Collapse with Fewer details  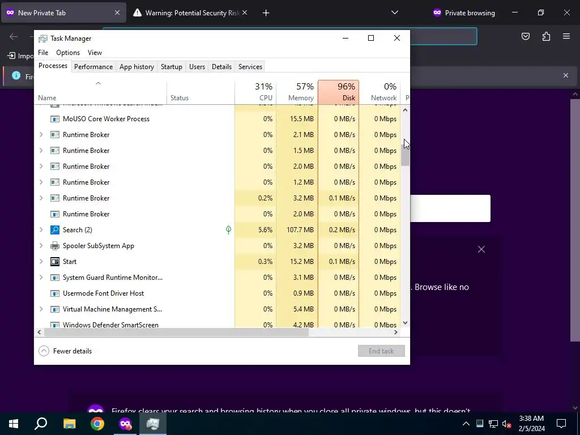pyautogui.click(x=66, y=351)
